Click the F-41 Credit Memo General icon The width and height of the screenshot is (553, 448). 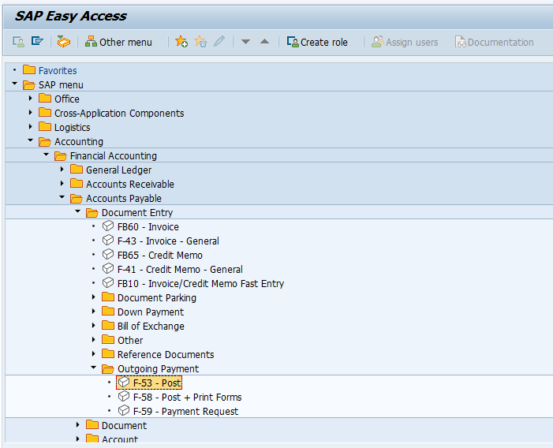[108, 269]
